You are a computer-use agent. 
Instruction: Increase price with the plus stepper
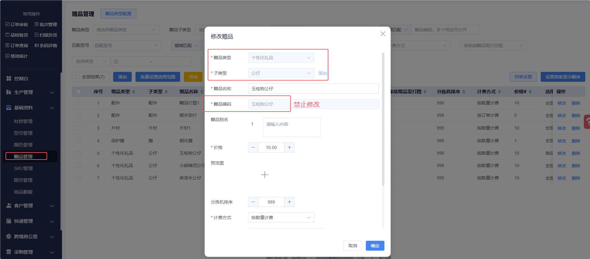pos(289,147)
